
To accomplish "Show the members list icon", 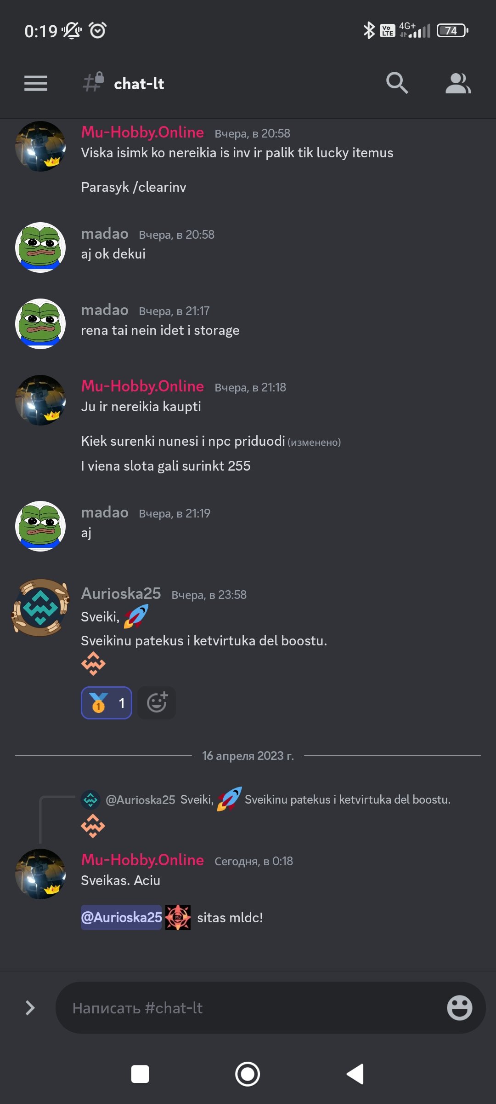I will click(458, 83).
